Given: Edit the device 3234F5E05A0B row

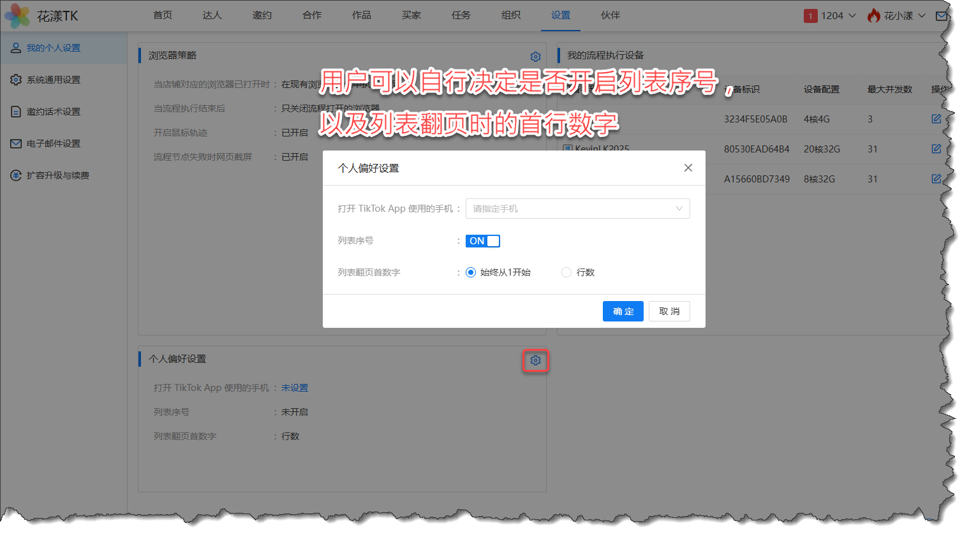Looking at the screenshot, I should [936, 119].
